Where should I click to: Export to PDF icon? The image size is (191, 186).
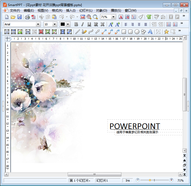(33, 17)
